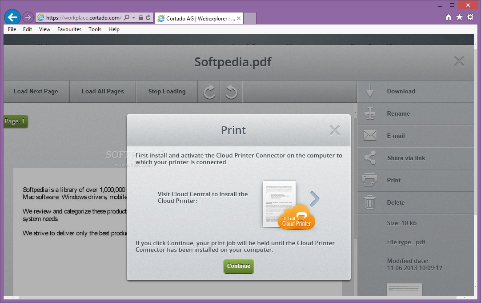Open a new blank browser tab

(250, 18)
